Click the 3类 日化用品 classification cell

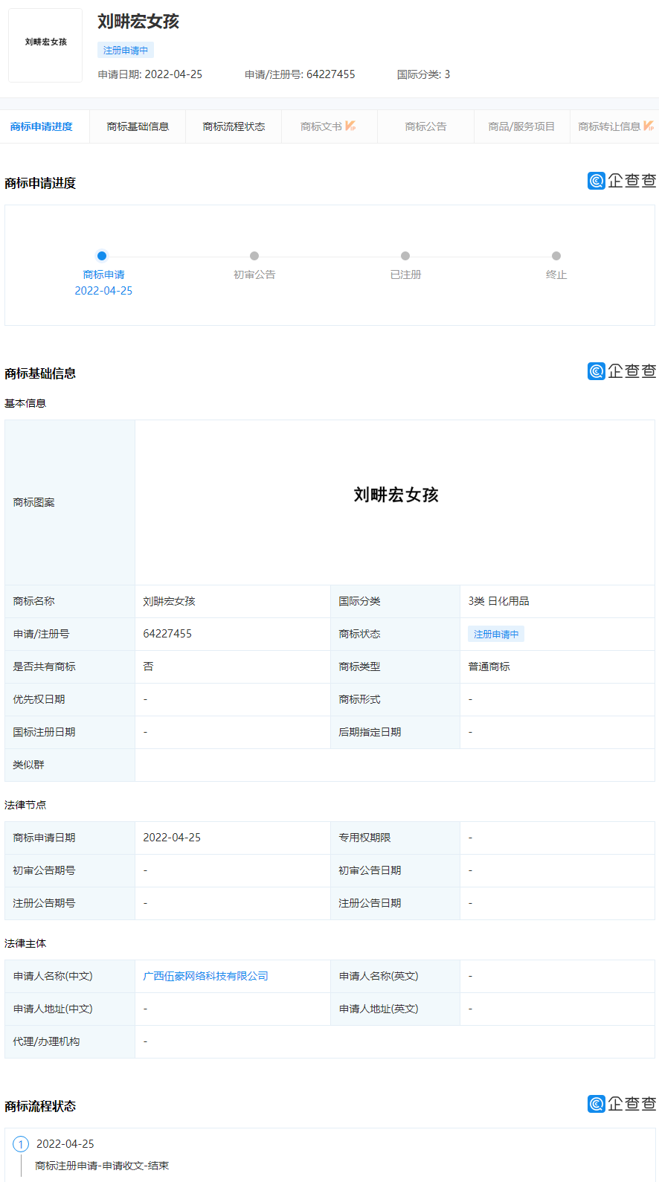pyautogui.click(x=557, y=601)
